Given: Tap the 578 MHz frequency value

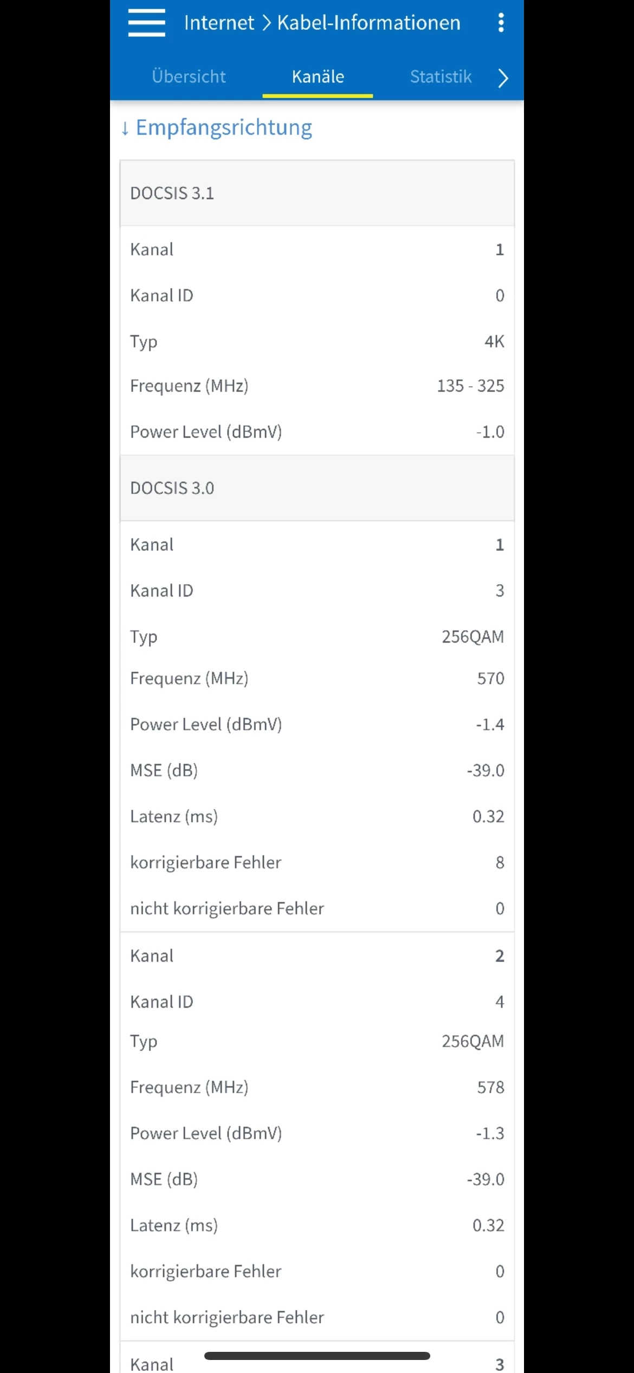Looking at the screenshot, I should 490,1087.
